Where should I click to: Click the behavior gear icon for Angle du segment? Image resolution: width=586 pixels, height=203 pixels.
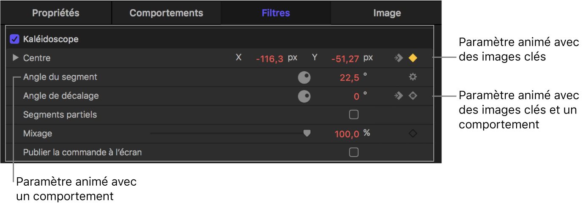tap(413, 77)
